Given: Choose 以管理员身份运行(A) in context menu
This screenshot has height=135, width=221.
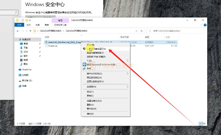Looking at the screenshot, I should coord(105,49).
